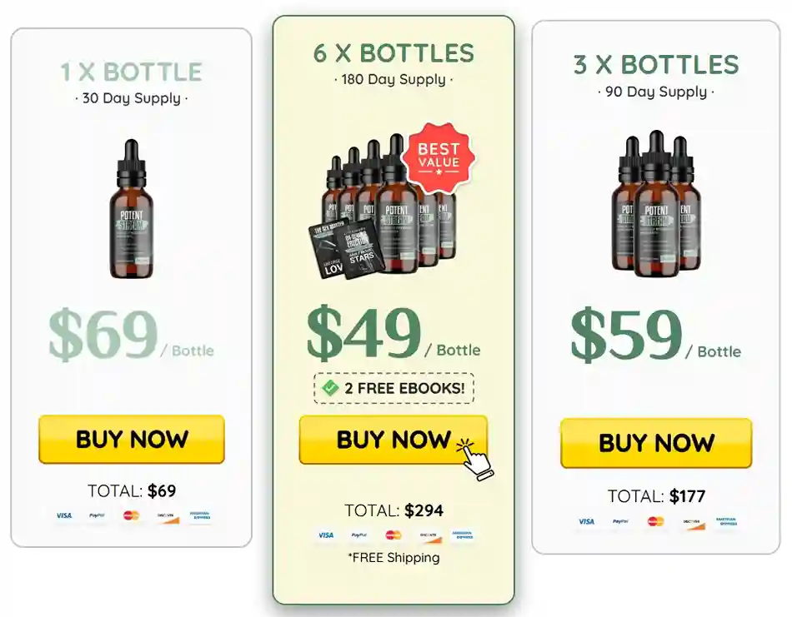Click the PayPal icon under the $294 total
Viewport: 792px width, 617px height.
pyautogui.click(x=359, y=535)
